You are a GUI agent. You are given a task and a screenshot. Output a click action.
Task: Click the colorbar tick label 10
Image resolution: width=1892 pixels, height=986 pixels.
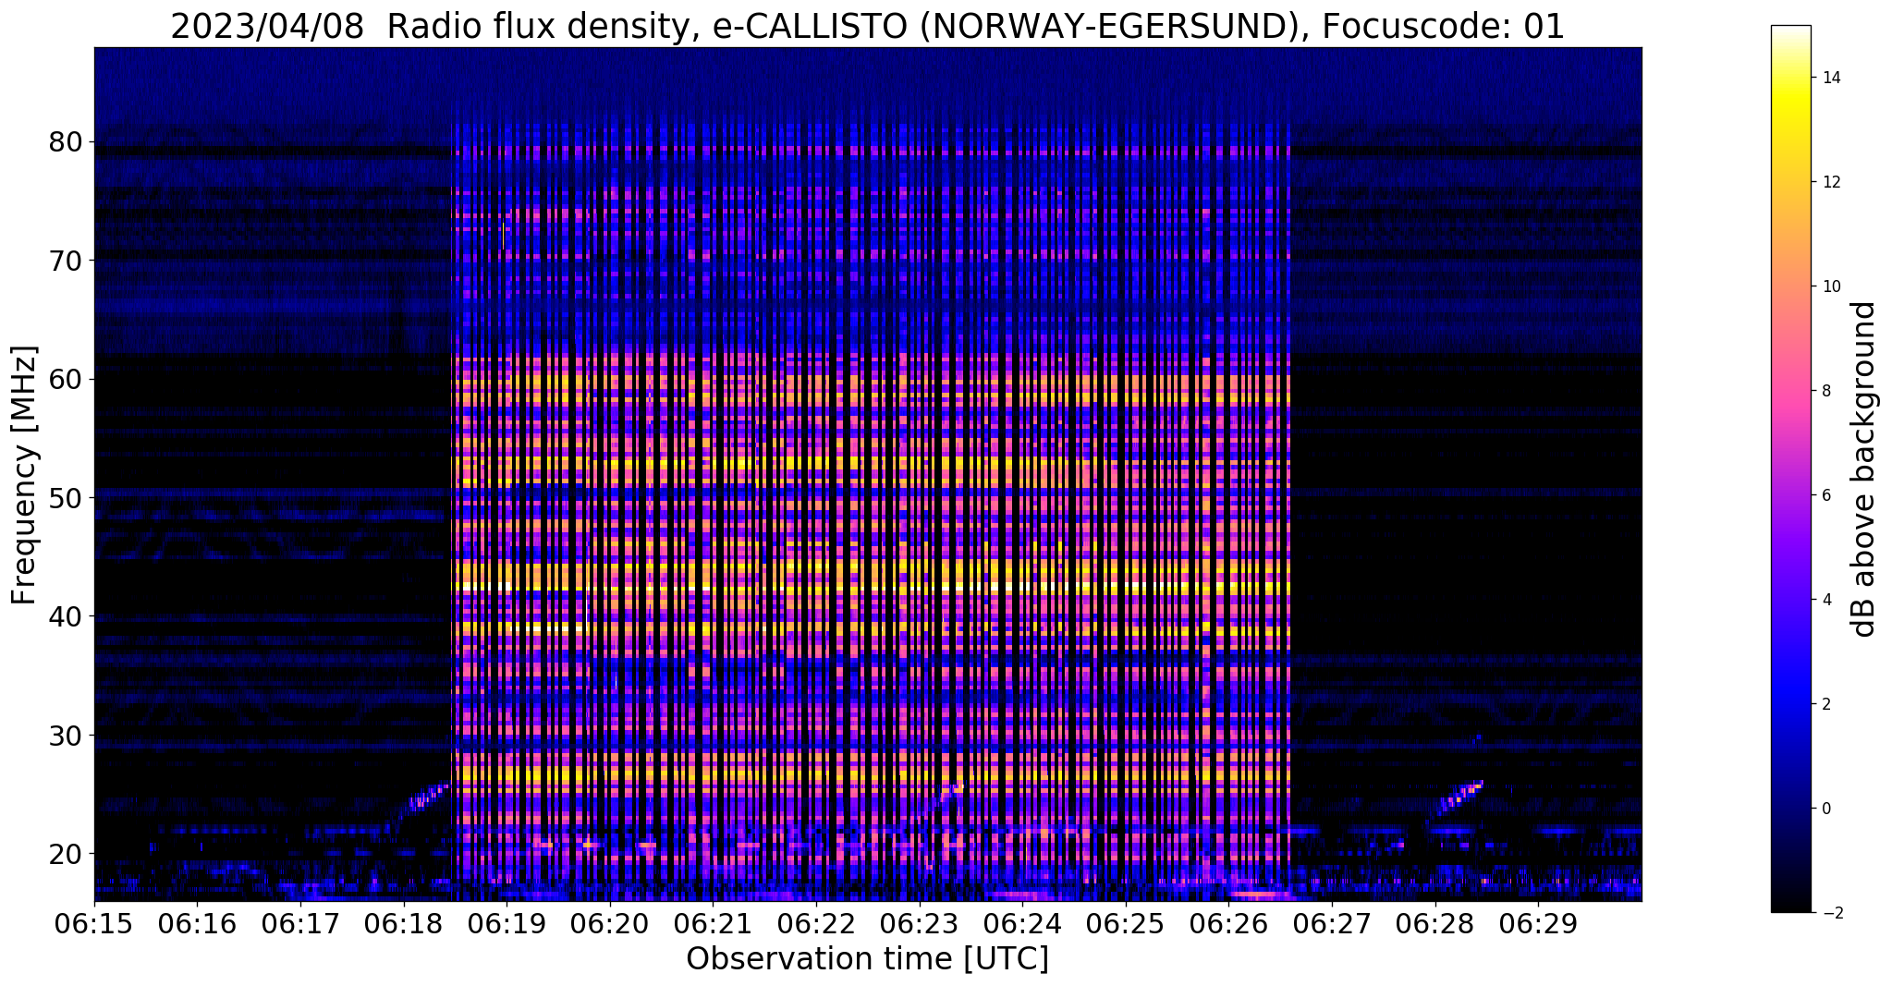click(x=1829, y=286)
